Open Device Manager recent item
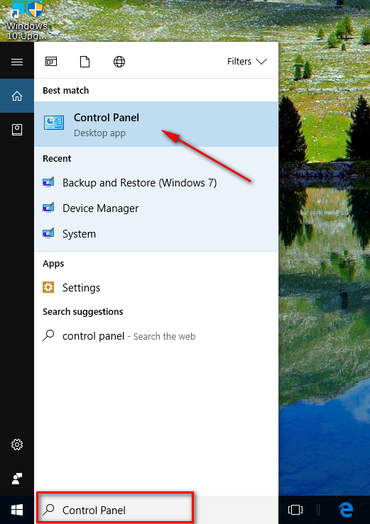Viewport: 370px width, 524px height. [156, 208]
